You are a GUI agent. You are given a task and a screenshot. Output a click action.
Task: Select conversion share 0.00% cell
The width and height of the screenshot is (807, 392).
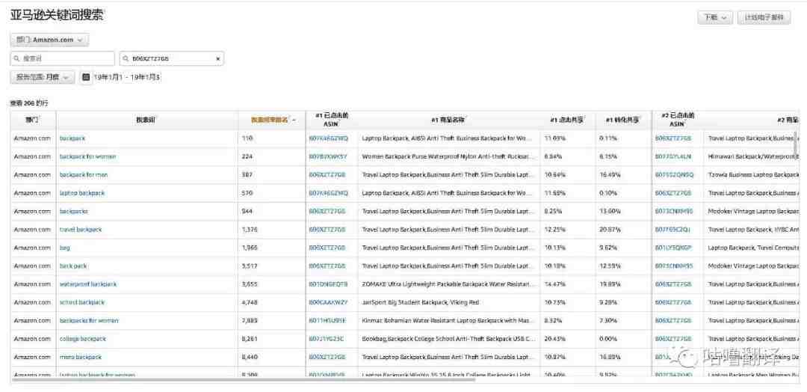607,339
